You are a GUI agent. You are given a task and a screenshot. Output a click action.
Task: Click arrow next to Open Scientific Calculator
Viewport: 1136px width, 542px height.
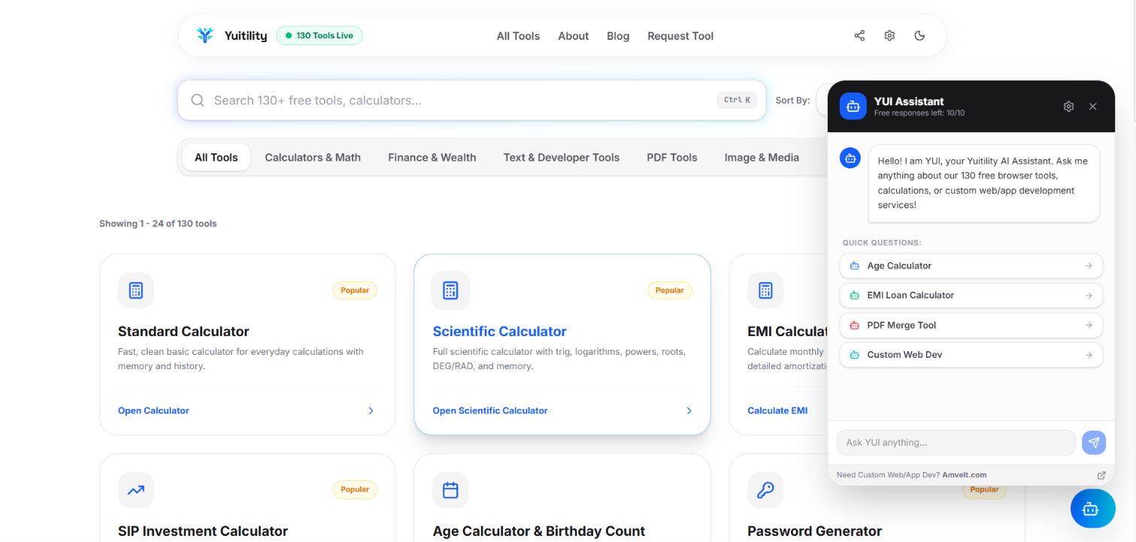point(689,410)
